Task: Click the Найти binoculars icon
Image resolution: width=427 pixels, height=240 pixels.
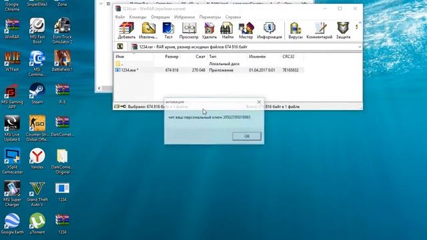Action: pyautogui.click(x=227, y=30)
